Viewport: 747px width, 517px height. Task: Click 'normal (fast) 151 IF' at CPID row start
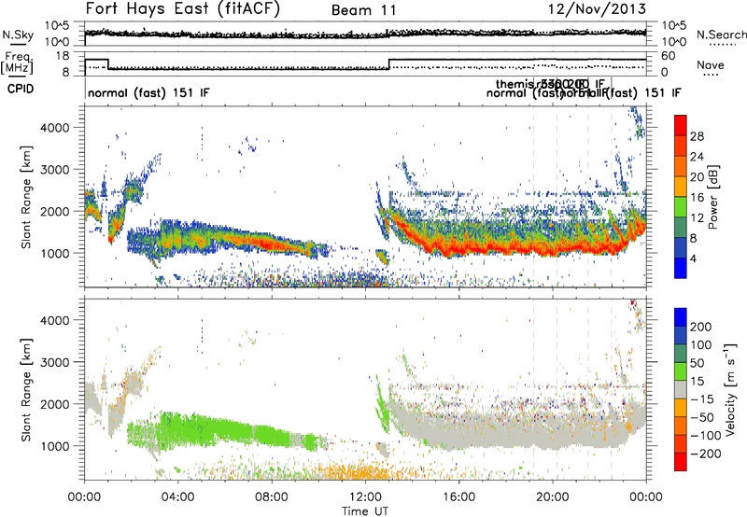pyautogui.click(x=148, y=92)
